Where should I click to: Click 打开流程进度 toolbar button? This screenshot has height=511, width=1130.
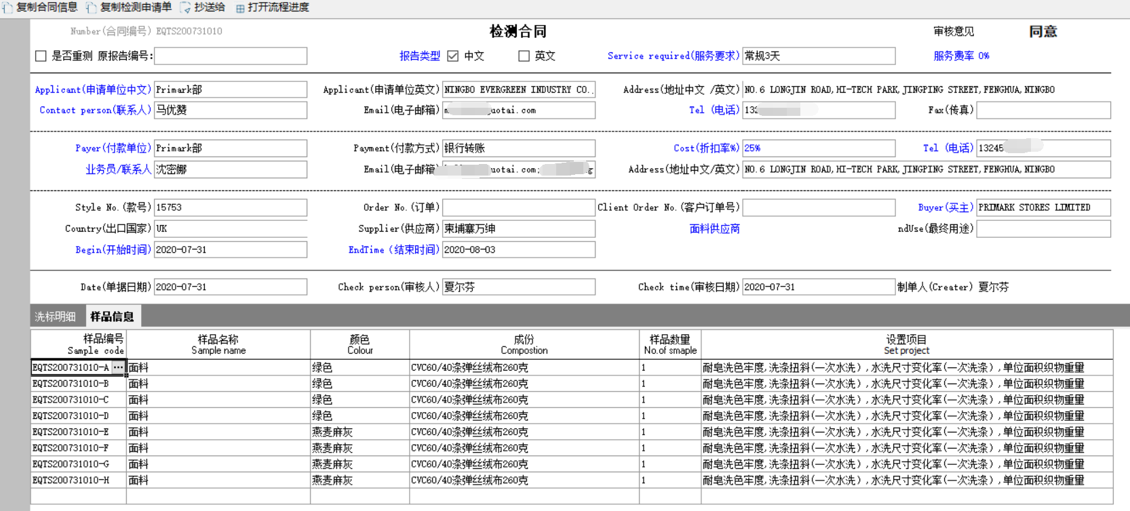[272, 7]
